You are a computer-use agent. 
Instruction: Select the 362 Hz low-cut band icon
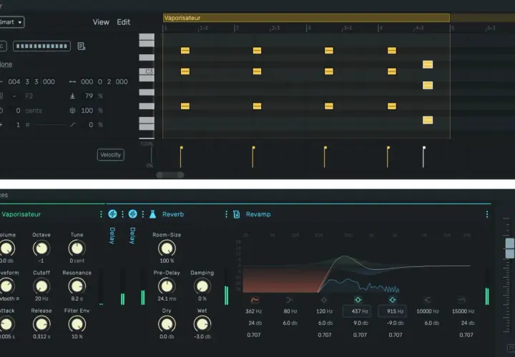coord(255,300)
